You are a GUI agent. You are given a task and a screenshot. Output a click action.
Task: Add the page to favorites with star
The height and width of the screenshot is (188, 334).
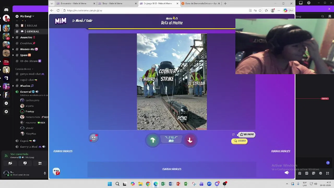[x=260, y=10]
